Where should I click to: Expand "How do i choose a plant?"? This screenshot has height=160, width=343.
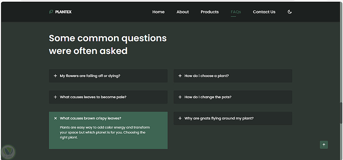tap(206, 76)
